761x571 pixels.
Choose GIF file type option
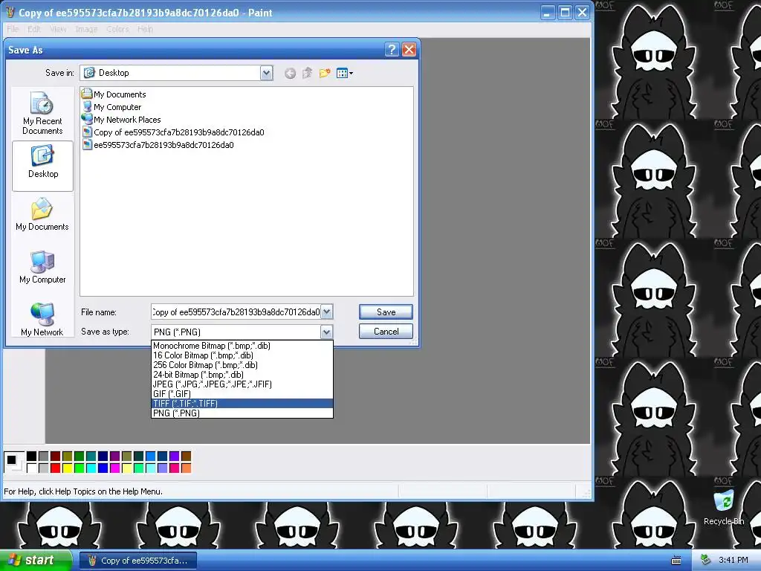pyautogui.click(x=242, y=394)
